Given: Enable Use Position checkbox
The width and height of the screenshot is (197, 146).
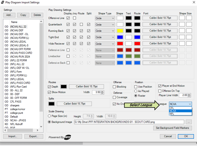Looking at the screenshot, I should pos(136,87).
